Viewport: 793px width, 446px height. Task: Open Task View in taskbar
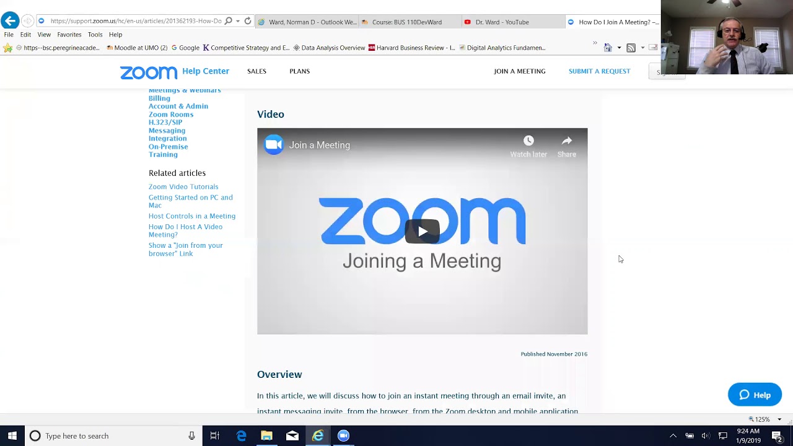click(214, 436)
